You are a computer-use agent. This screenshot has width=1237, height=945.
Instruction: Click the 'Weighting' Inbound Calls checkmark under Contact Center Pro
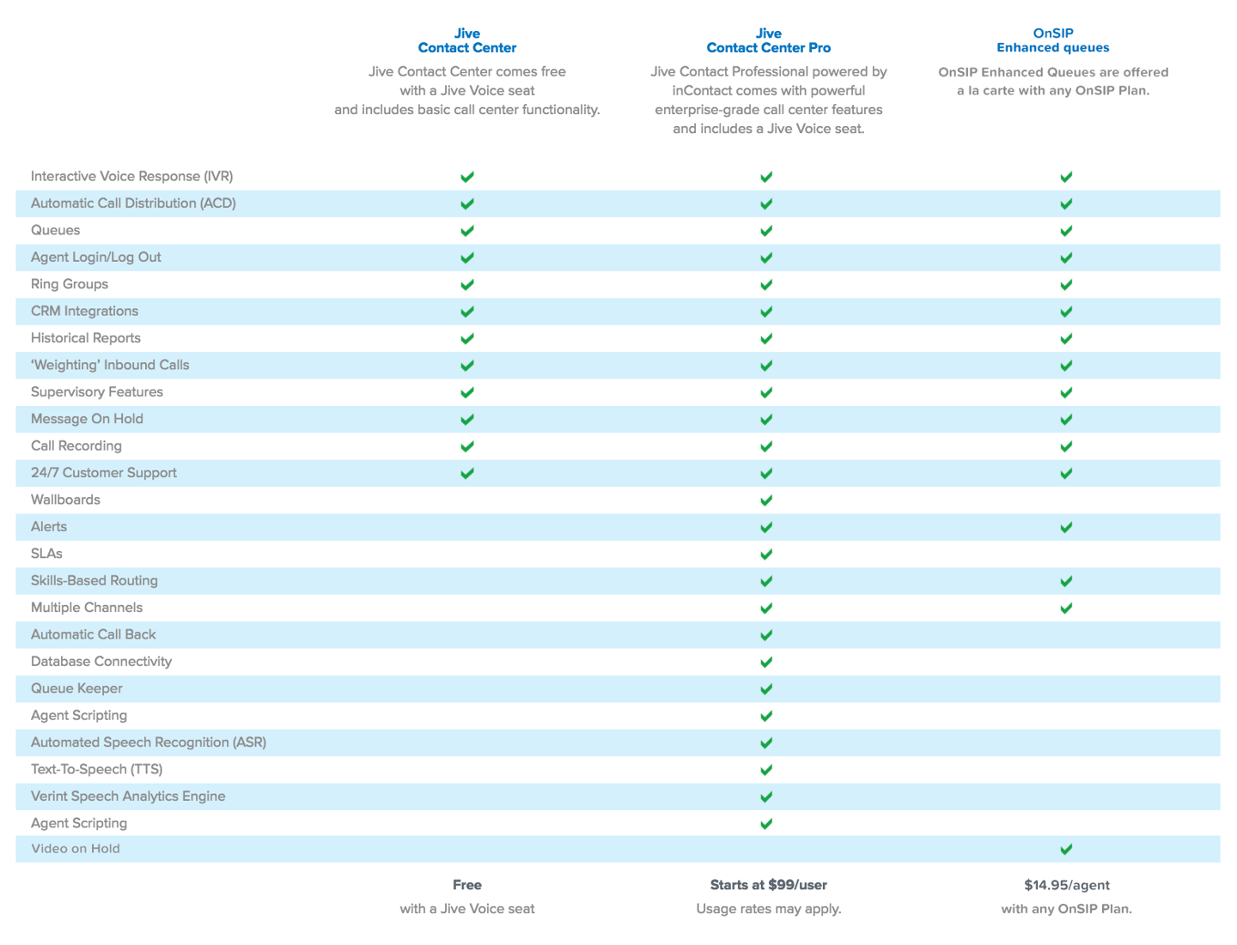tap(766, 366)
